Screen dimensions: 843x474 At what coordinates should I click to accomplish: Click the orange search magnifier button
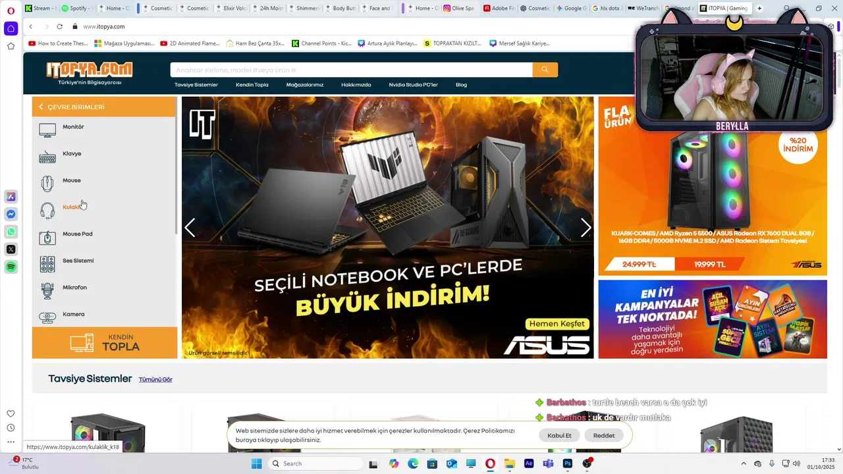tap(545, 70)
